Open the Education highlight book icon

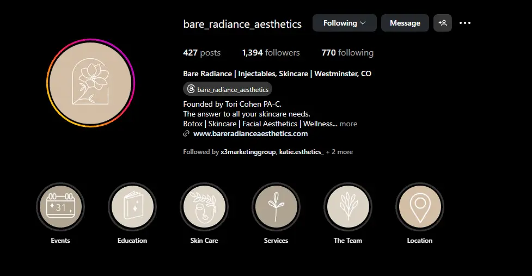pos(132,207)
